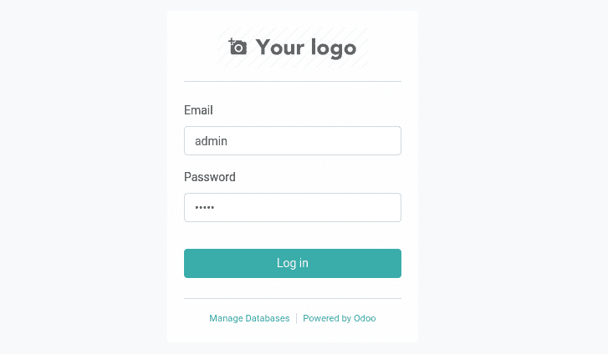Viewport: 608px width, 354px height.
Task: Open the Manage Databases link
Action: coord(249,318)
